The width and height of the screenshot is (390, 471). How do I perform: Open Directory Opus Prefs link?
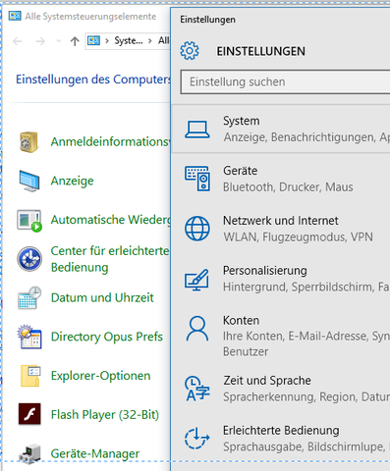[107, 337]
